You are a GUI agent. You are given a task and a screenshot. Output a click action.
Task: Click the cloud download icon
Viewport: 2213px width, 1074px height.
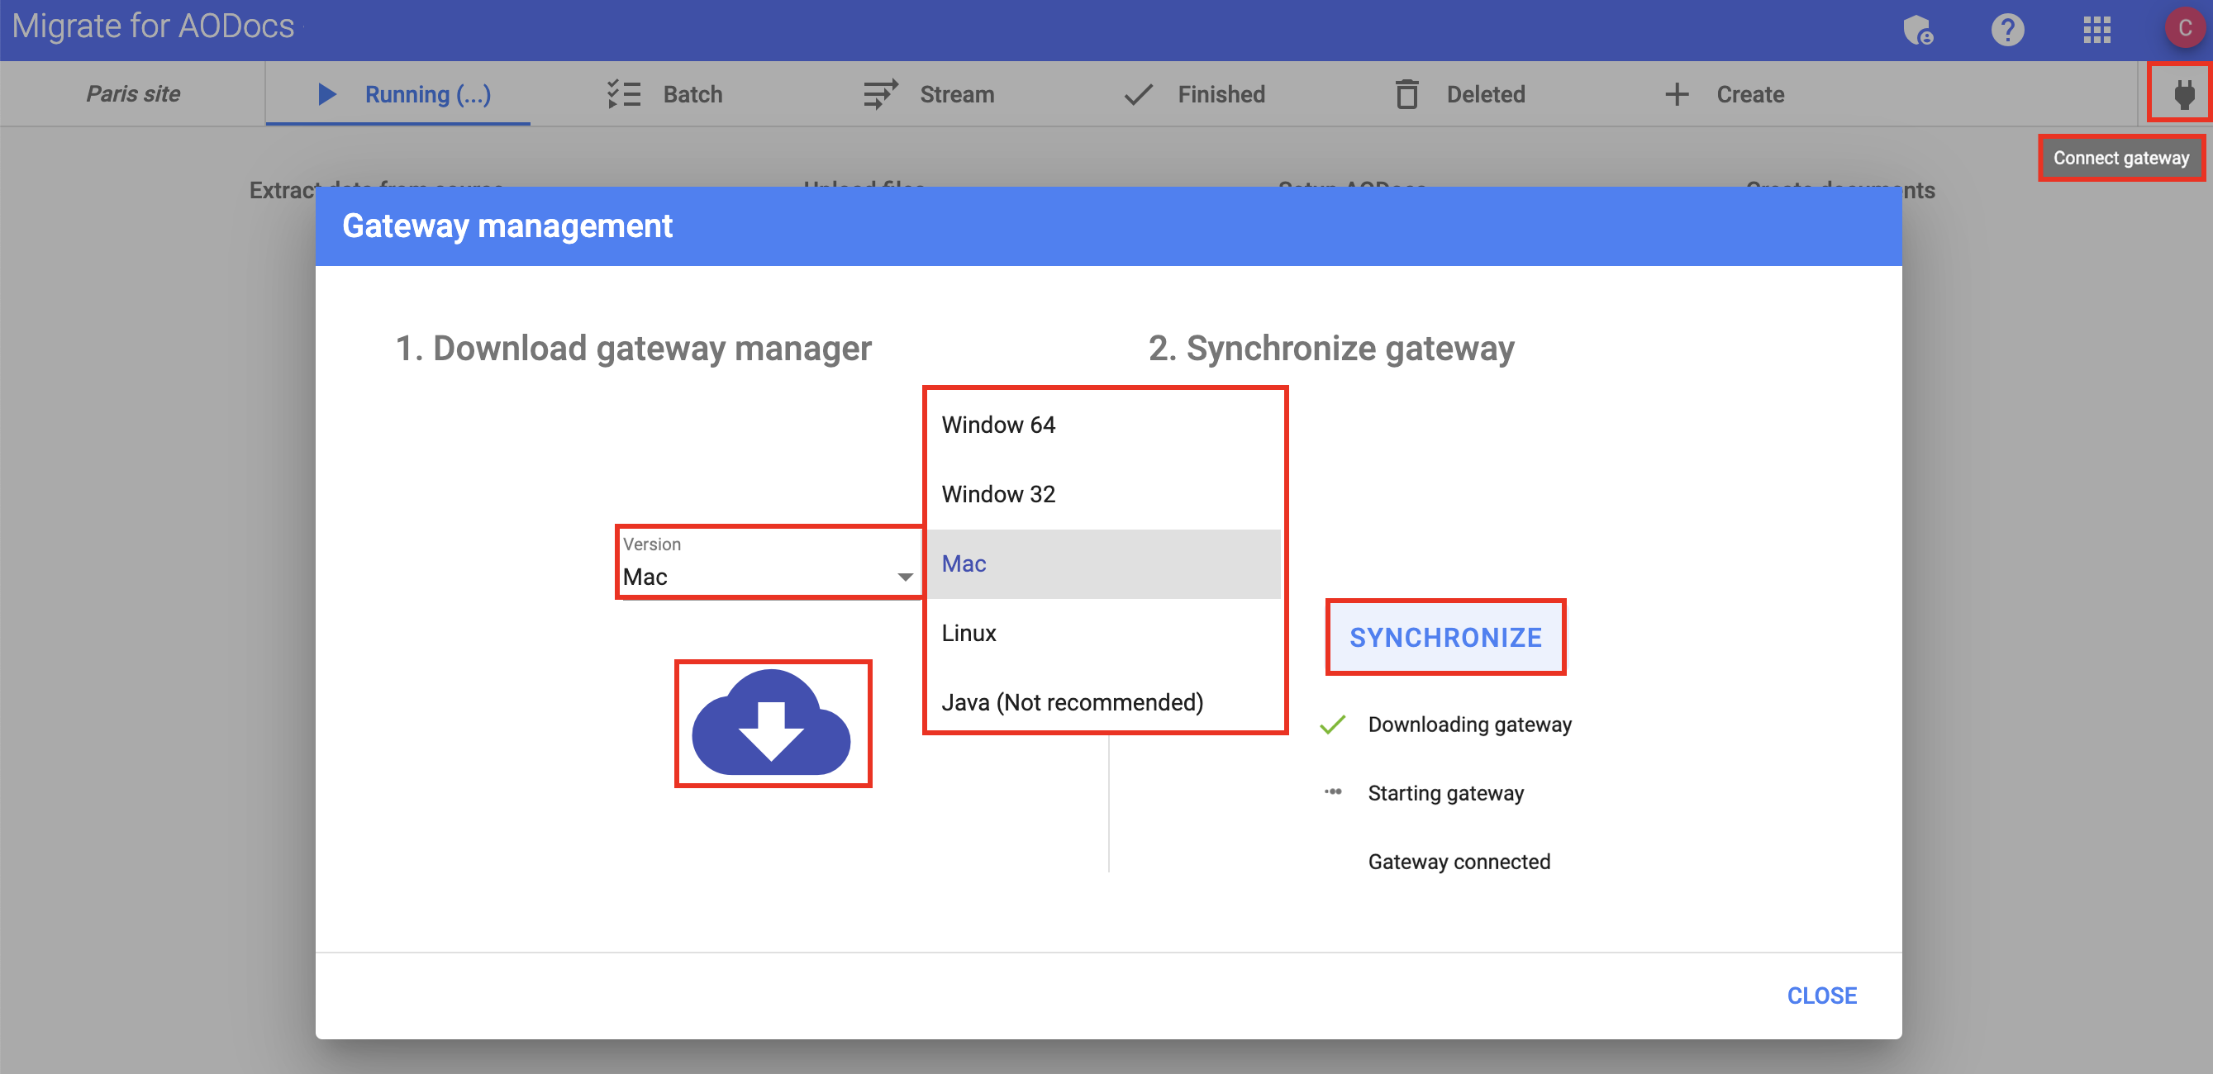(772, 723)
